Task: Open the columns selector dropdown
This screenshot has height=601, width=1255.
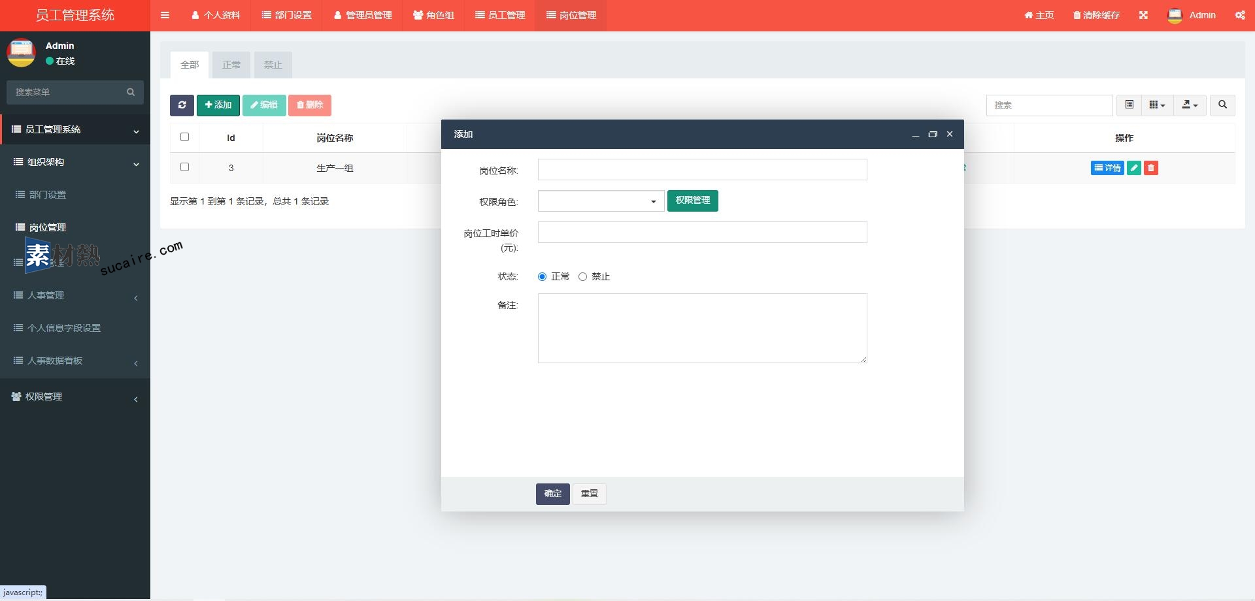Action: tap(1157, 105)
